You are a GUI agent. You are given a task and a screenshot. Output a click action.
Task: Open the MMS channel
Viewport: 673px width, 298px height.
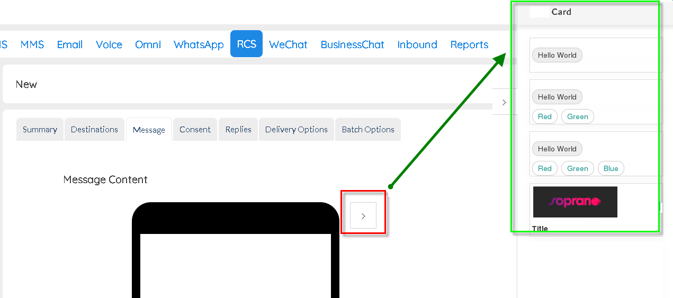(32, 44)
